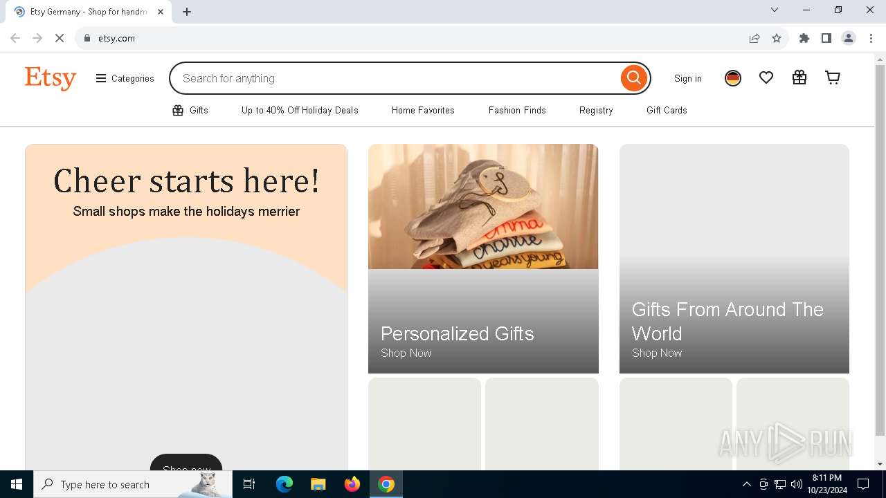886x498 pixels.
Task: Open the Etsy logo home link
Action: [51, 78]
